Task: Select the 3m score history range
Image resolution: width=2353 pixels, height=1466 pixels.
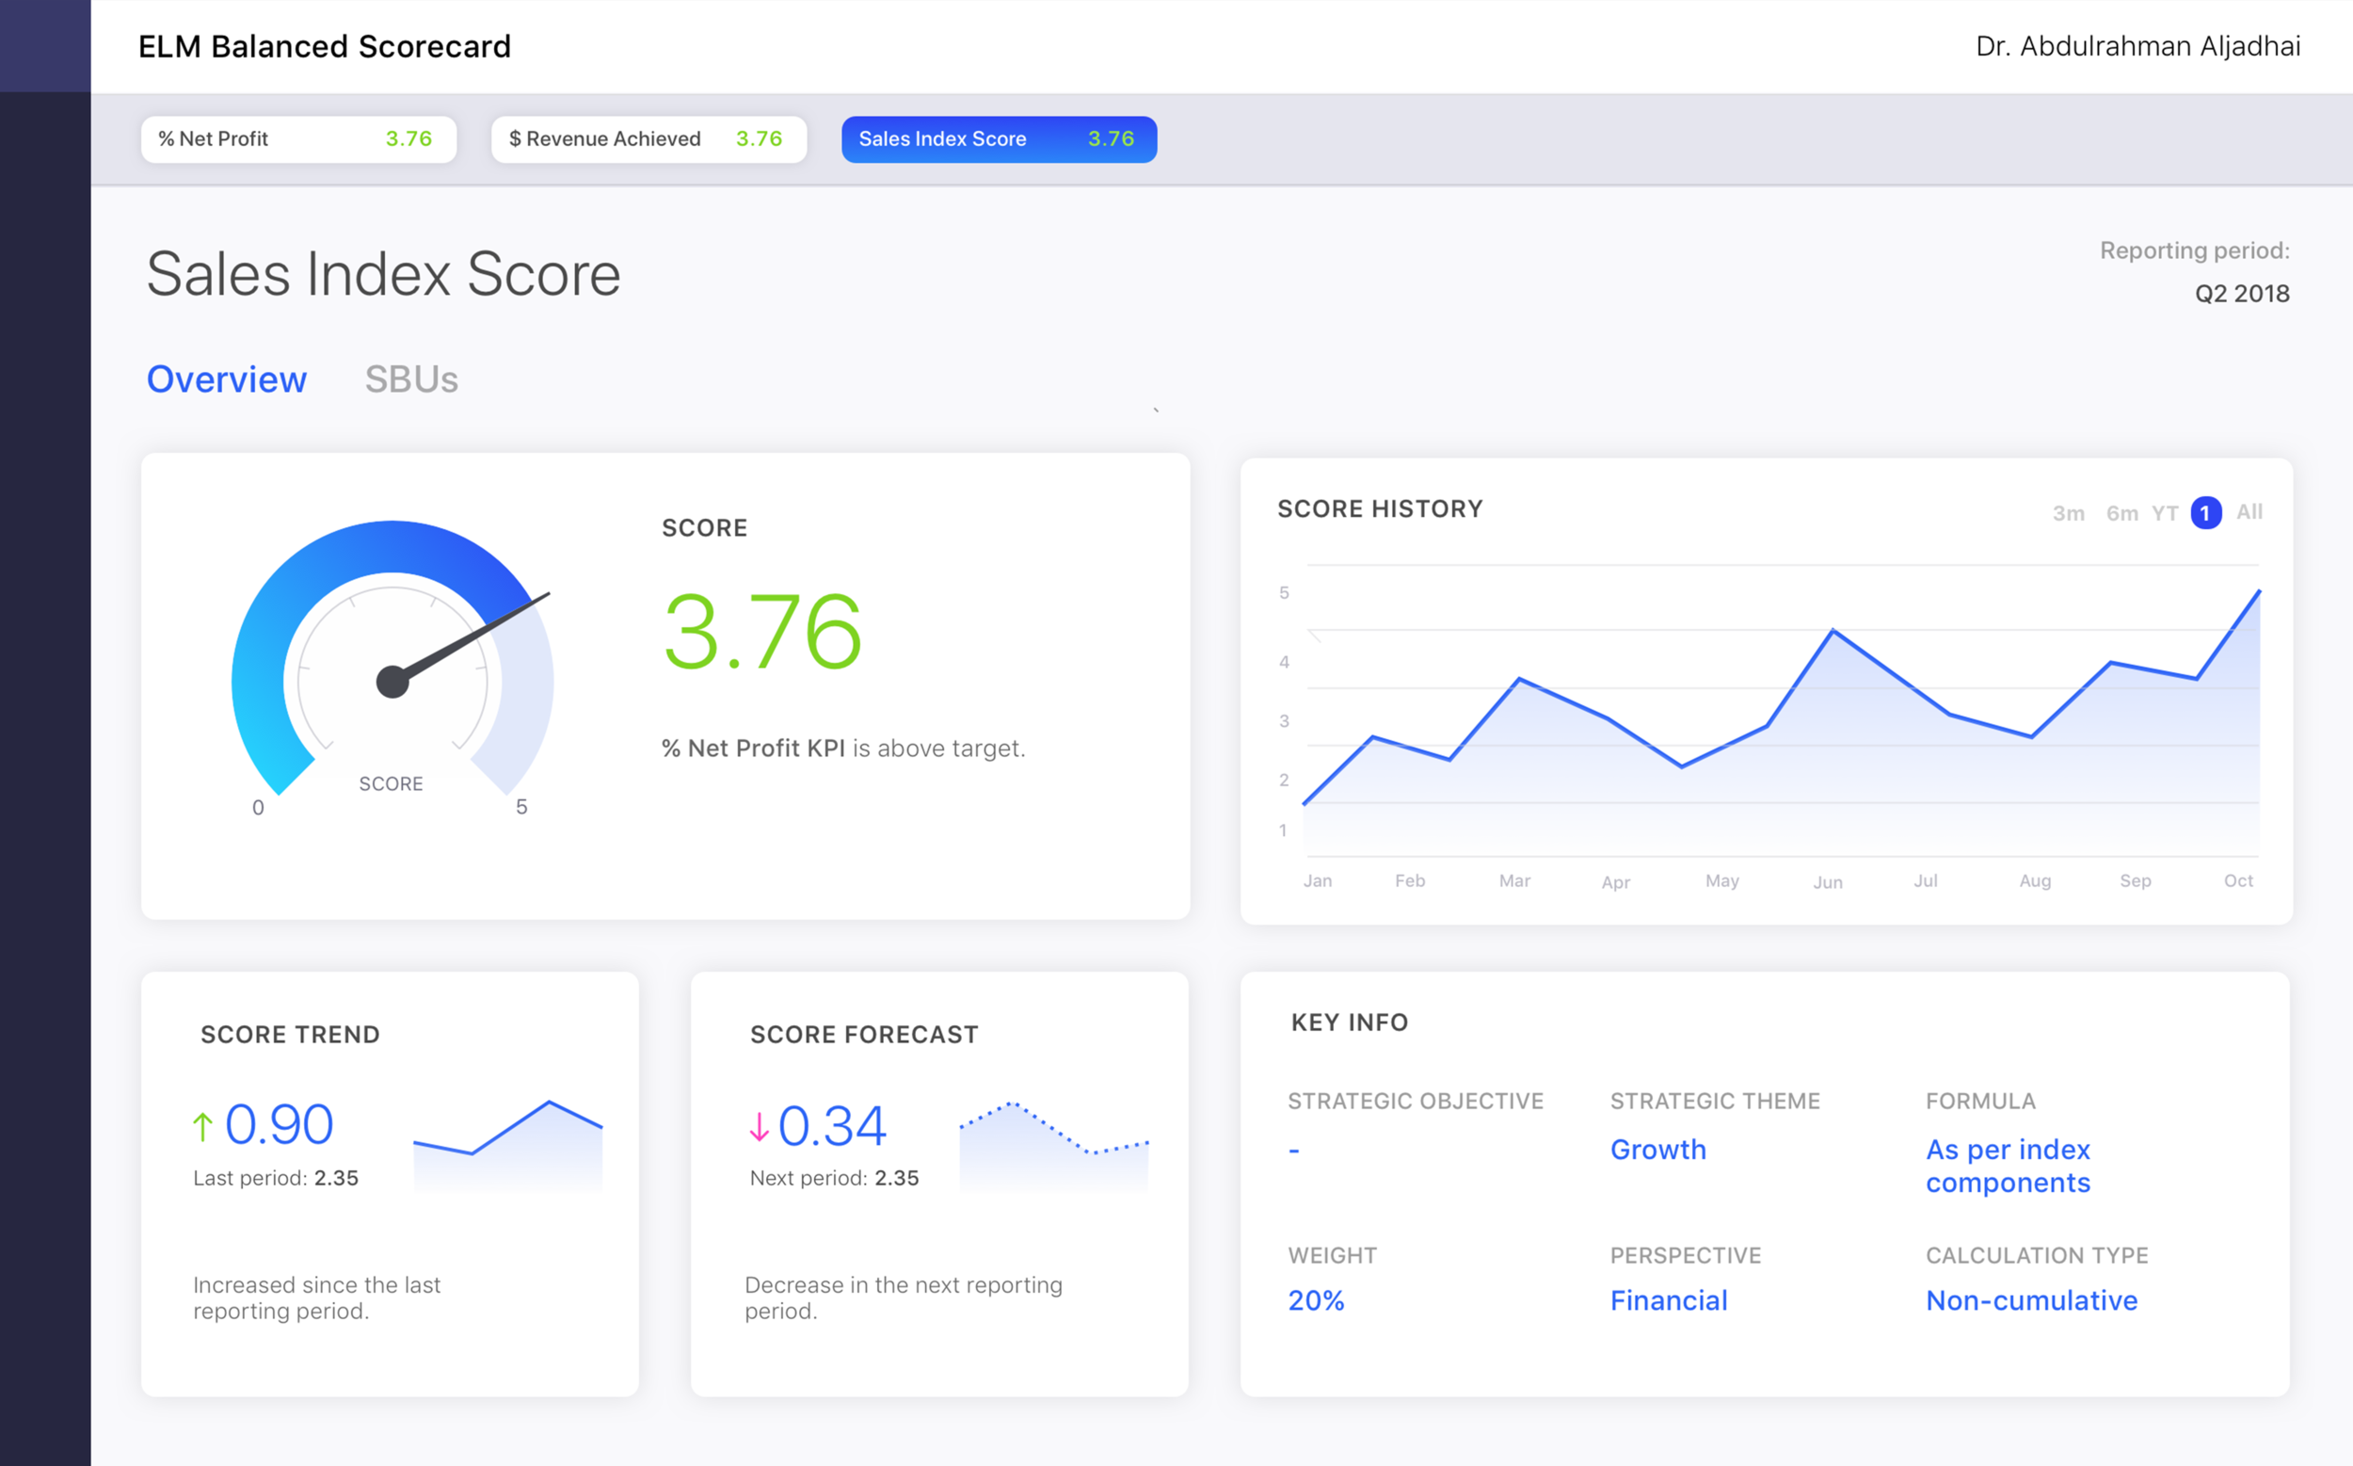Action: coord(2068,512)
